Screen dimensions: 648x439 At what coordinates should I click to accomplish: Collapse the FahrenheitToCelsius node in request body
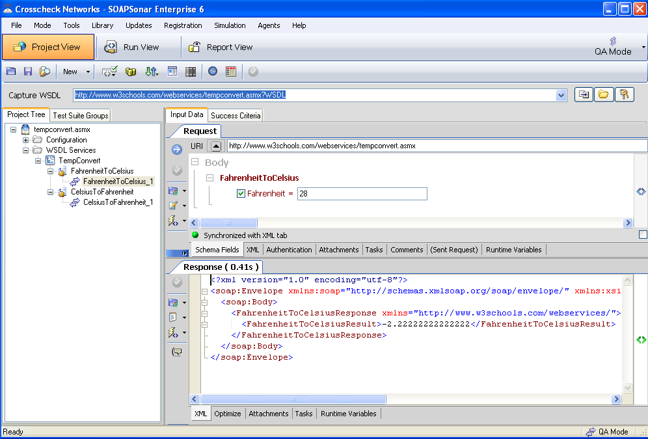click(x=209, y=178)
